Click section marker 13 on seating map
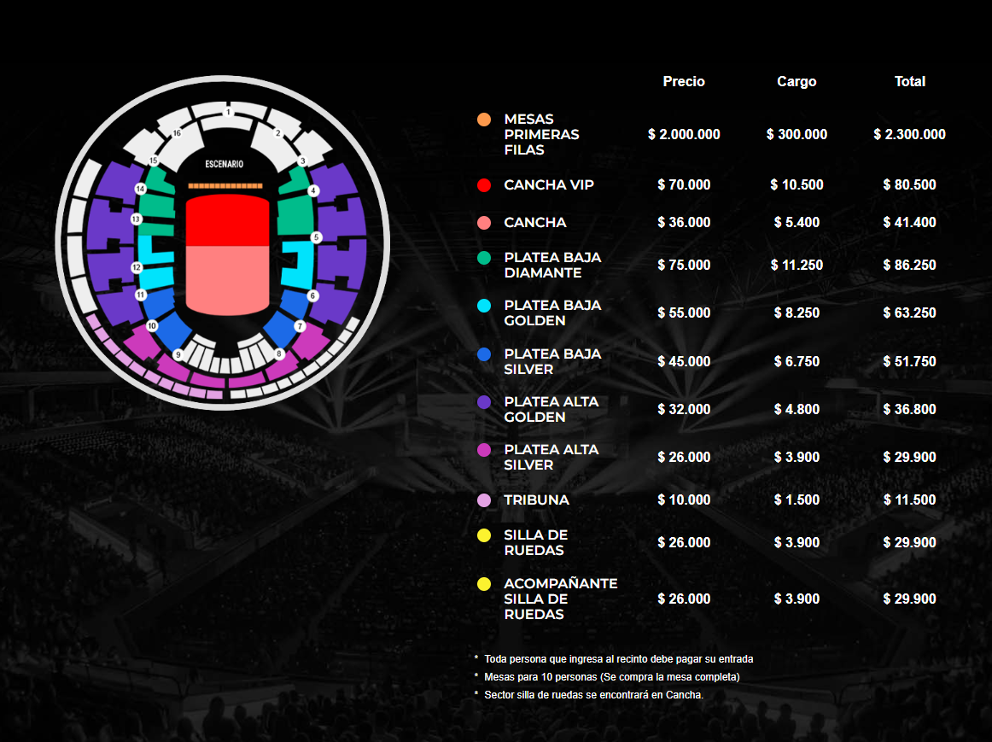The height and width of the screenshot is (742, 992). pyautogui.click(x=135, y=219)
